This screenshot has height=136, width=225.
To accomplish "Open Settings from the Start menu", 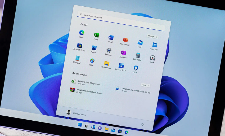I will pos(108,52).
